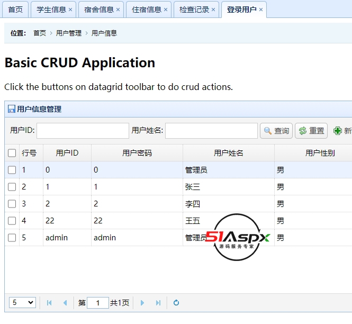
Task: Click the page number input box
Action: (x=98, y=303)
